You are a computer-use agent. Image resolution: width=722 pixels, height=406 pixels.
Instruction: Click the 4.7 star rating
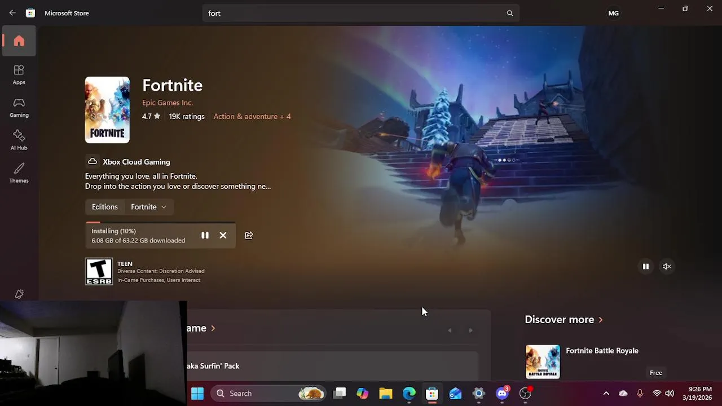point(151,116)
